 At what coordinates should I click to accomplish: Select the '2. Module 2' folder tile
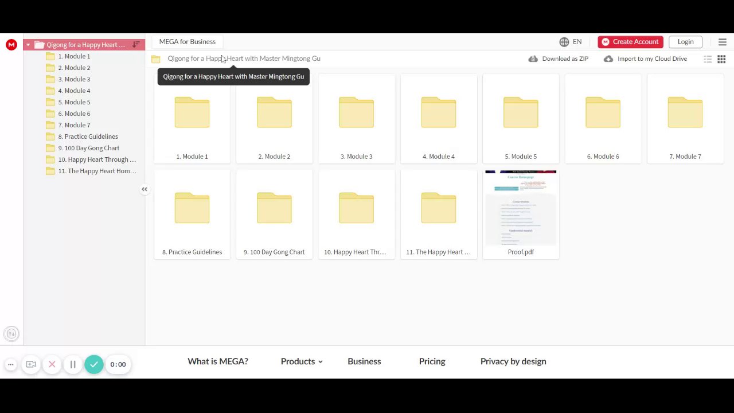274,119
